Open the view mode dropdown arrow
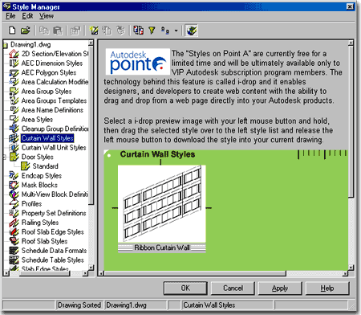 [176, 31]
